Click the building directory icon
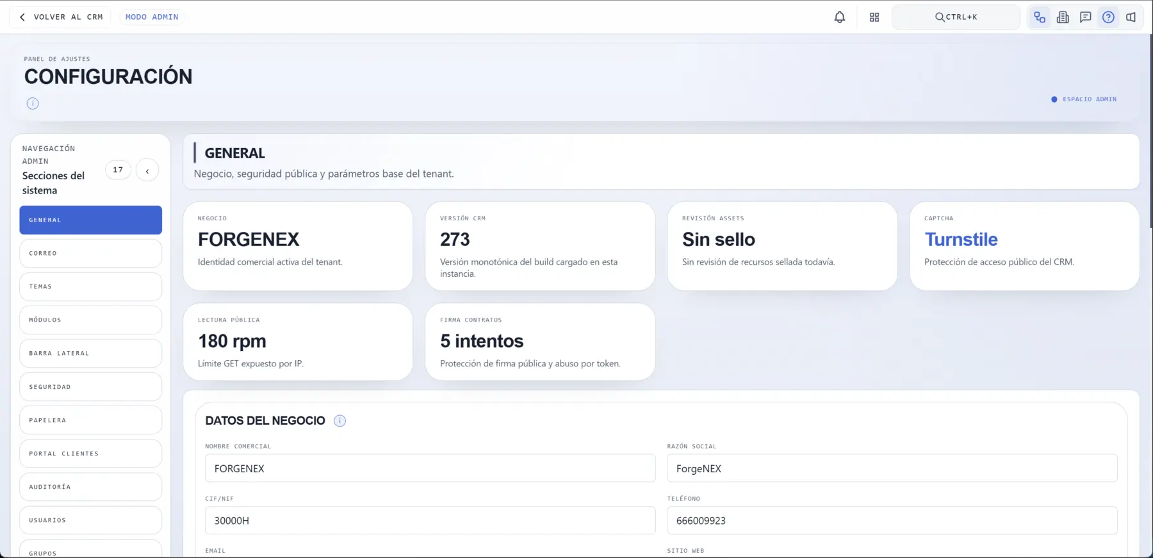This screenshot has width=1153, height=558. coord(1063,17)
